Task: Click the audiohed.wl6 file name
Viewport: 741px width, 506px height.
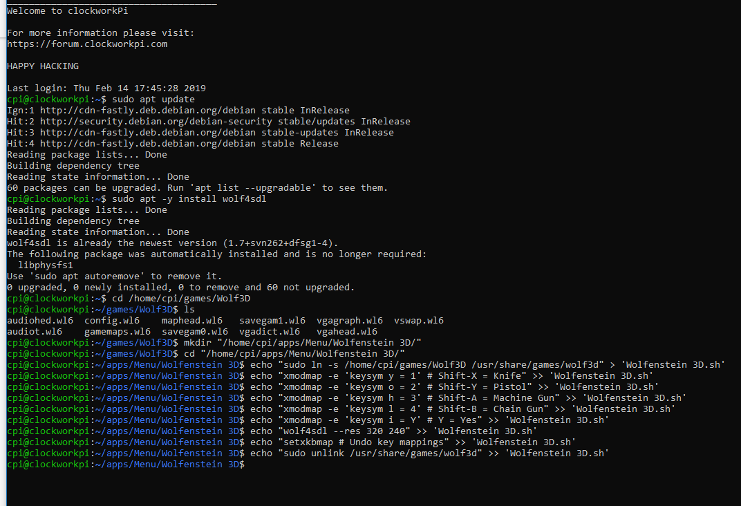Action: 40,321
